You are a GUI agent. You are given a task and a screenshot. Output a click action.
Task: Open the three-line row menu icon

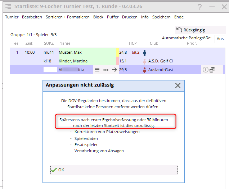[x=97, y=70]
